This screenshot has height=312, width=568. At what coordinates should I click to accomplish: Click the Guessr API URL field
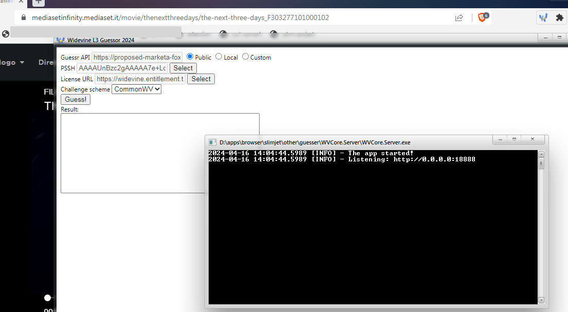(x=137, y=57)
